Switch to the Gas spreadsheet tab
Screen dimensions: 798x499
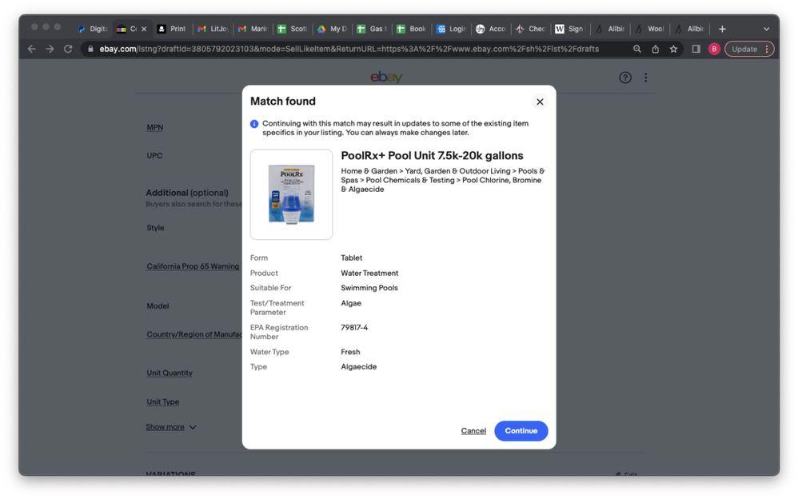pyautogui.click(x=372, y=29)
